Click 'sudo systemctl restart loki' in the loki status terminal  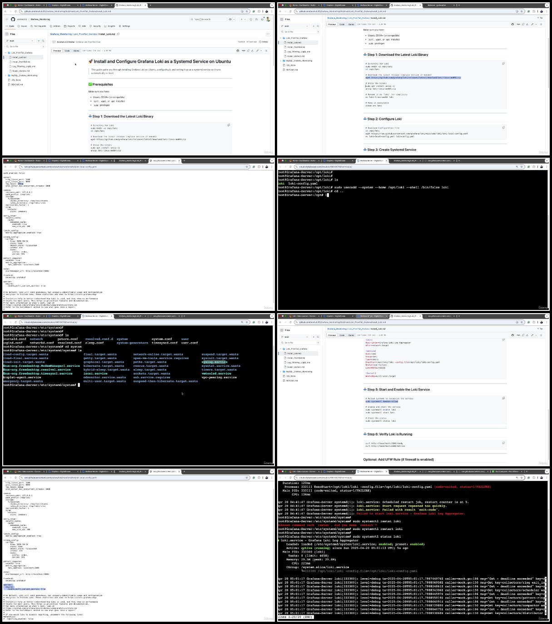coord(378,529)
